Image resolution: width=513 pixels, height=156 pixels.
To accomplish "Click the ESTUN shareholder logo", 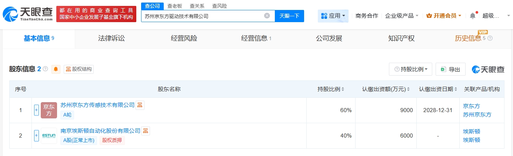I will (x=49, y=136).
